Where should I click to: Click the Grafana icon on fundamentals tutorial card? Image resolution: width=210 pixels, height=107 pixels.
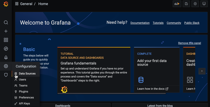click(64, 89)
